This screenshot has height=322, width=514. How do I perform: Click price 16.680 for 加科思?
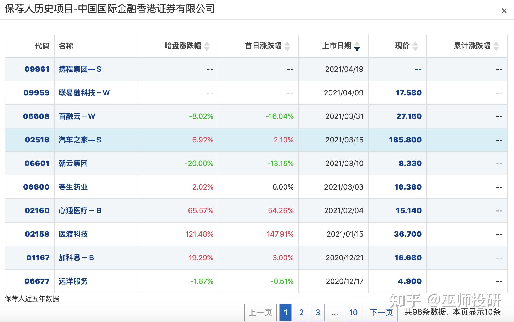pyautogui.click(x=408, y=258)
